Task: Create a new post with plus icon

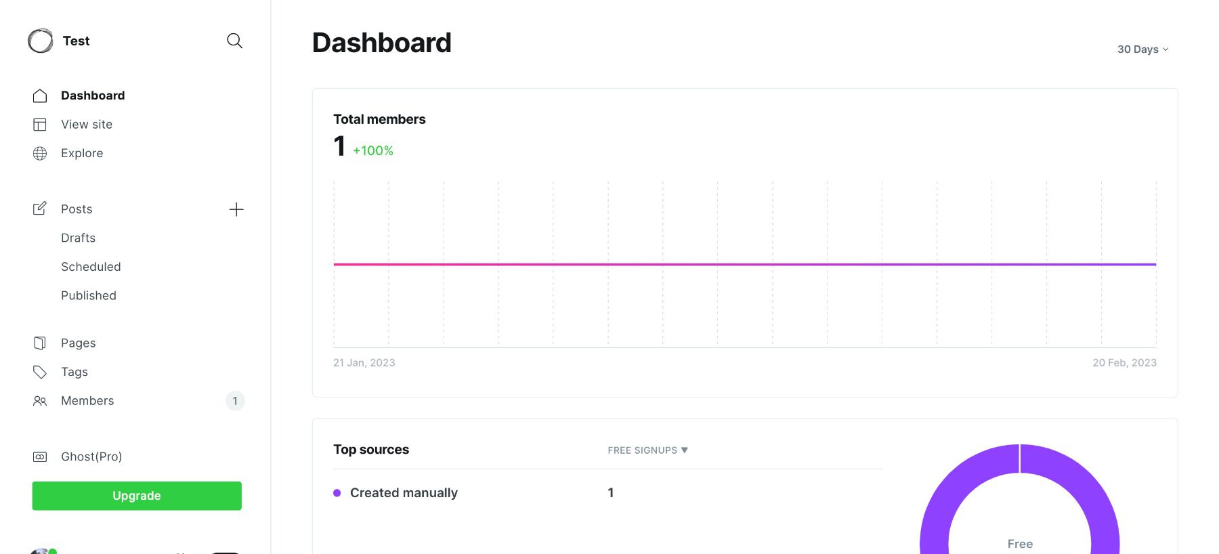Action: 236,209
